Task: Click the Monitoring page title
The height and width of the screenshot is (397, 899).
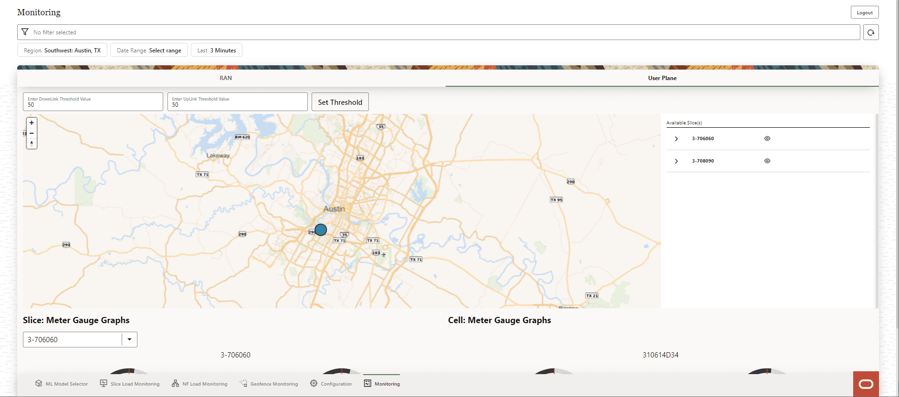Action: click(39, 12)
